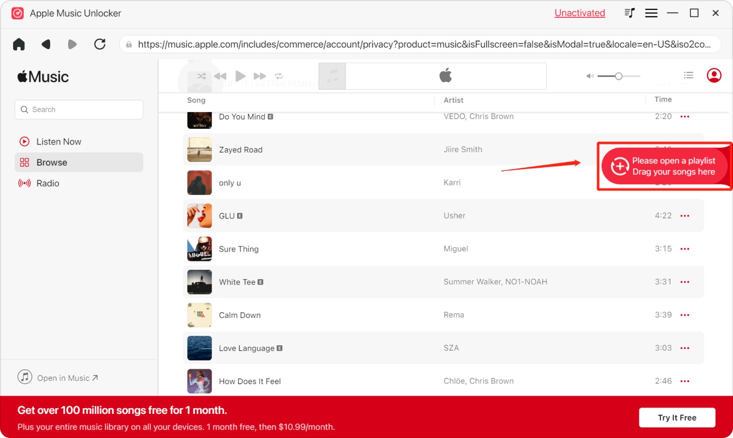Click the Sure Thing album artwork

click(x=199, y=249)
